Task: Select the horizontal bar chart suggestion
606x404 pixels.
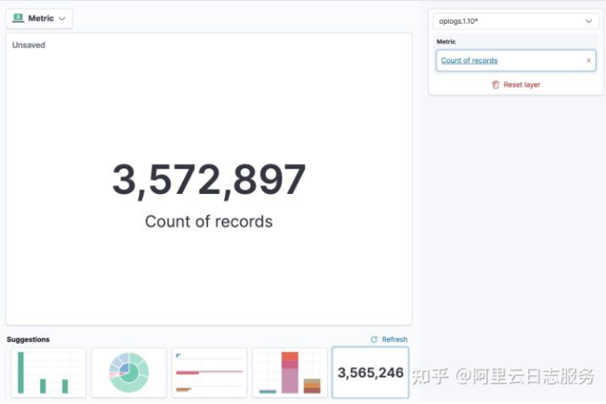Action: coord(209,373)
